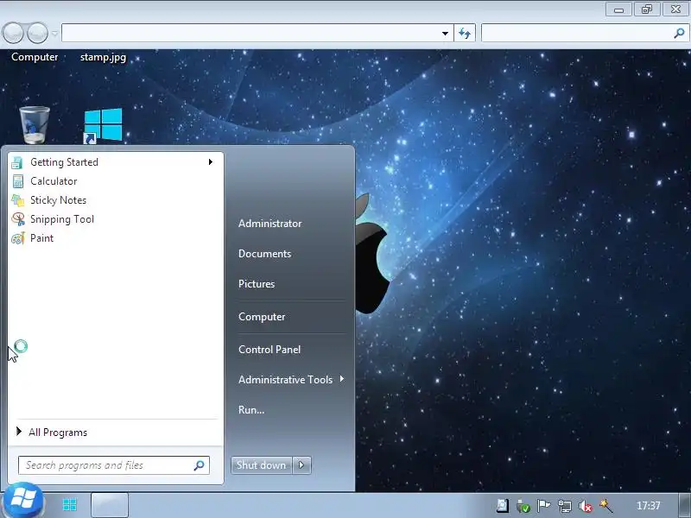
Task: Launch Calculator from the Start menu
Action: [x=116, y=181]
